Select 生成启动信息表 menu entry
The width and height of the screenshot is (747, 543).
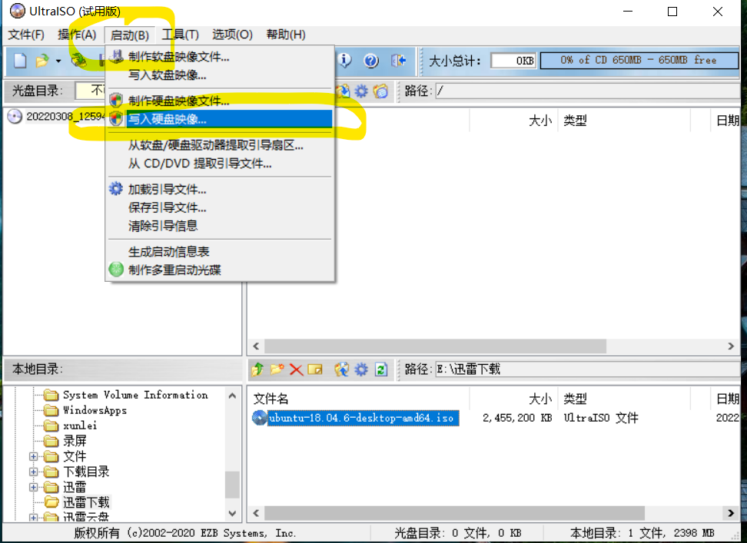pyautogui.click(x=220, y=251)
